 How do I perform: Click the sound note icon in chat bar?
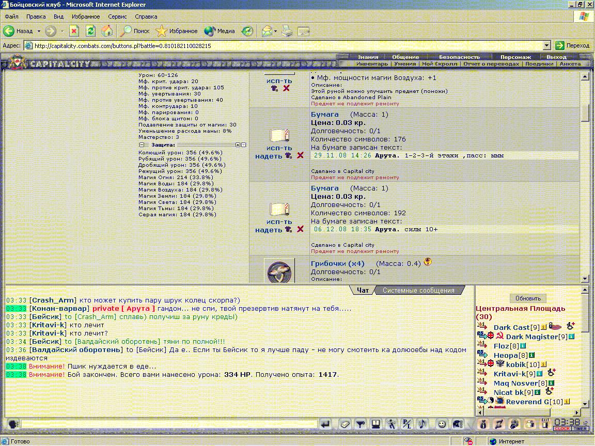pyautogui.click(x=422, y=424)
